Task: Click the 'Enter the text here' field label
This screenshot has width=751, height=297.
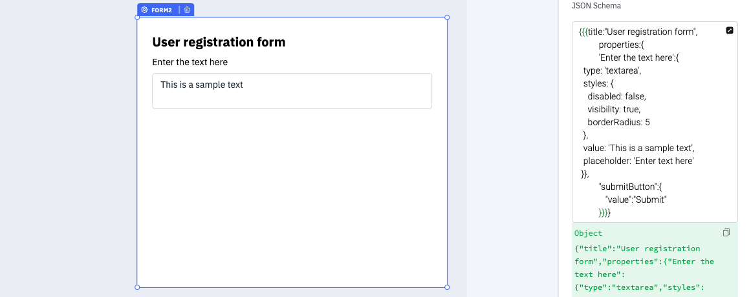Action: tap(190, 62)
